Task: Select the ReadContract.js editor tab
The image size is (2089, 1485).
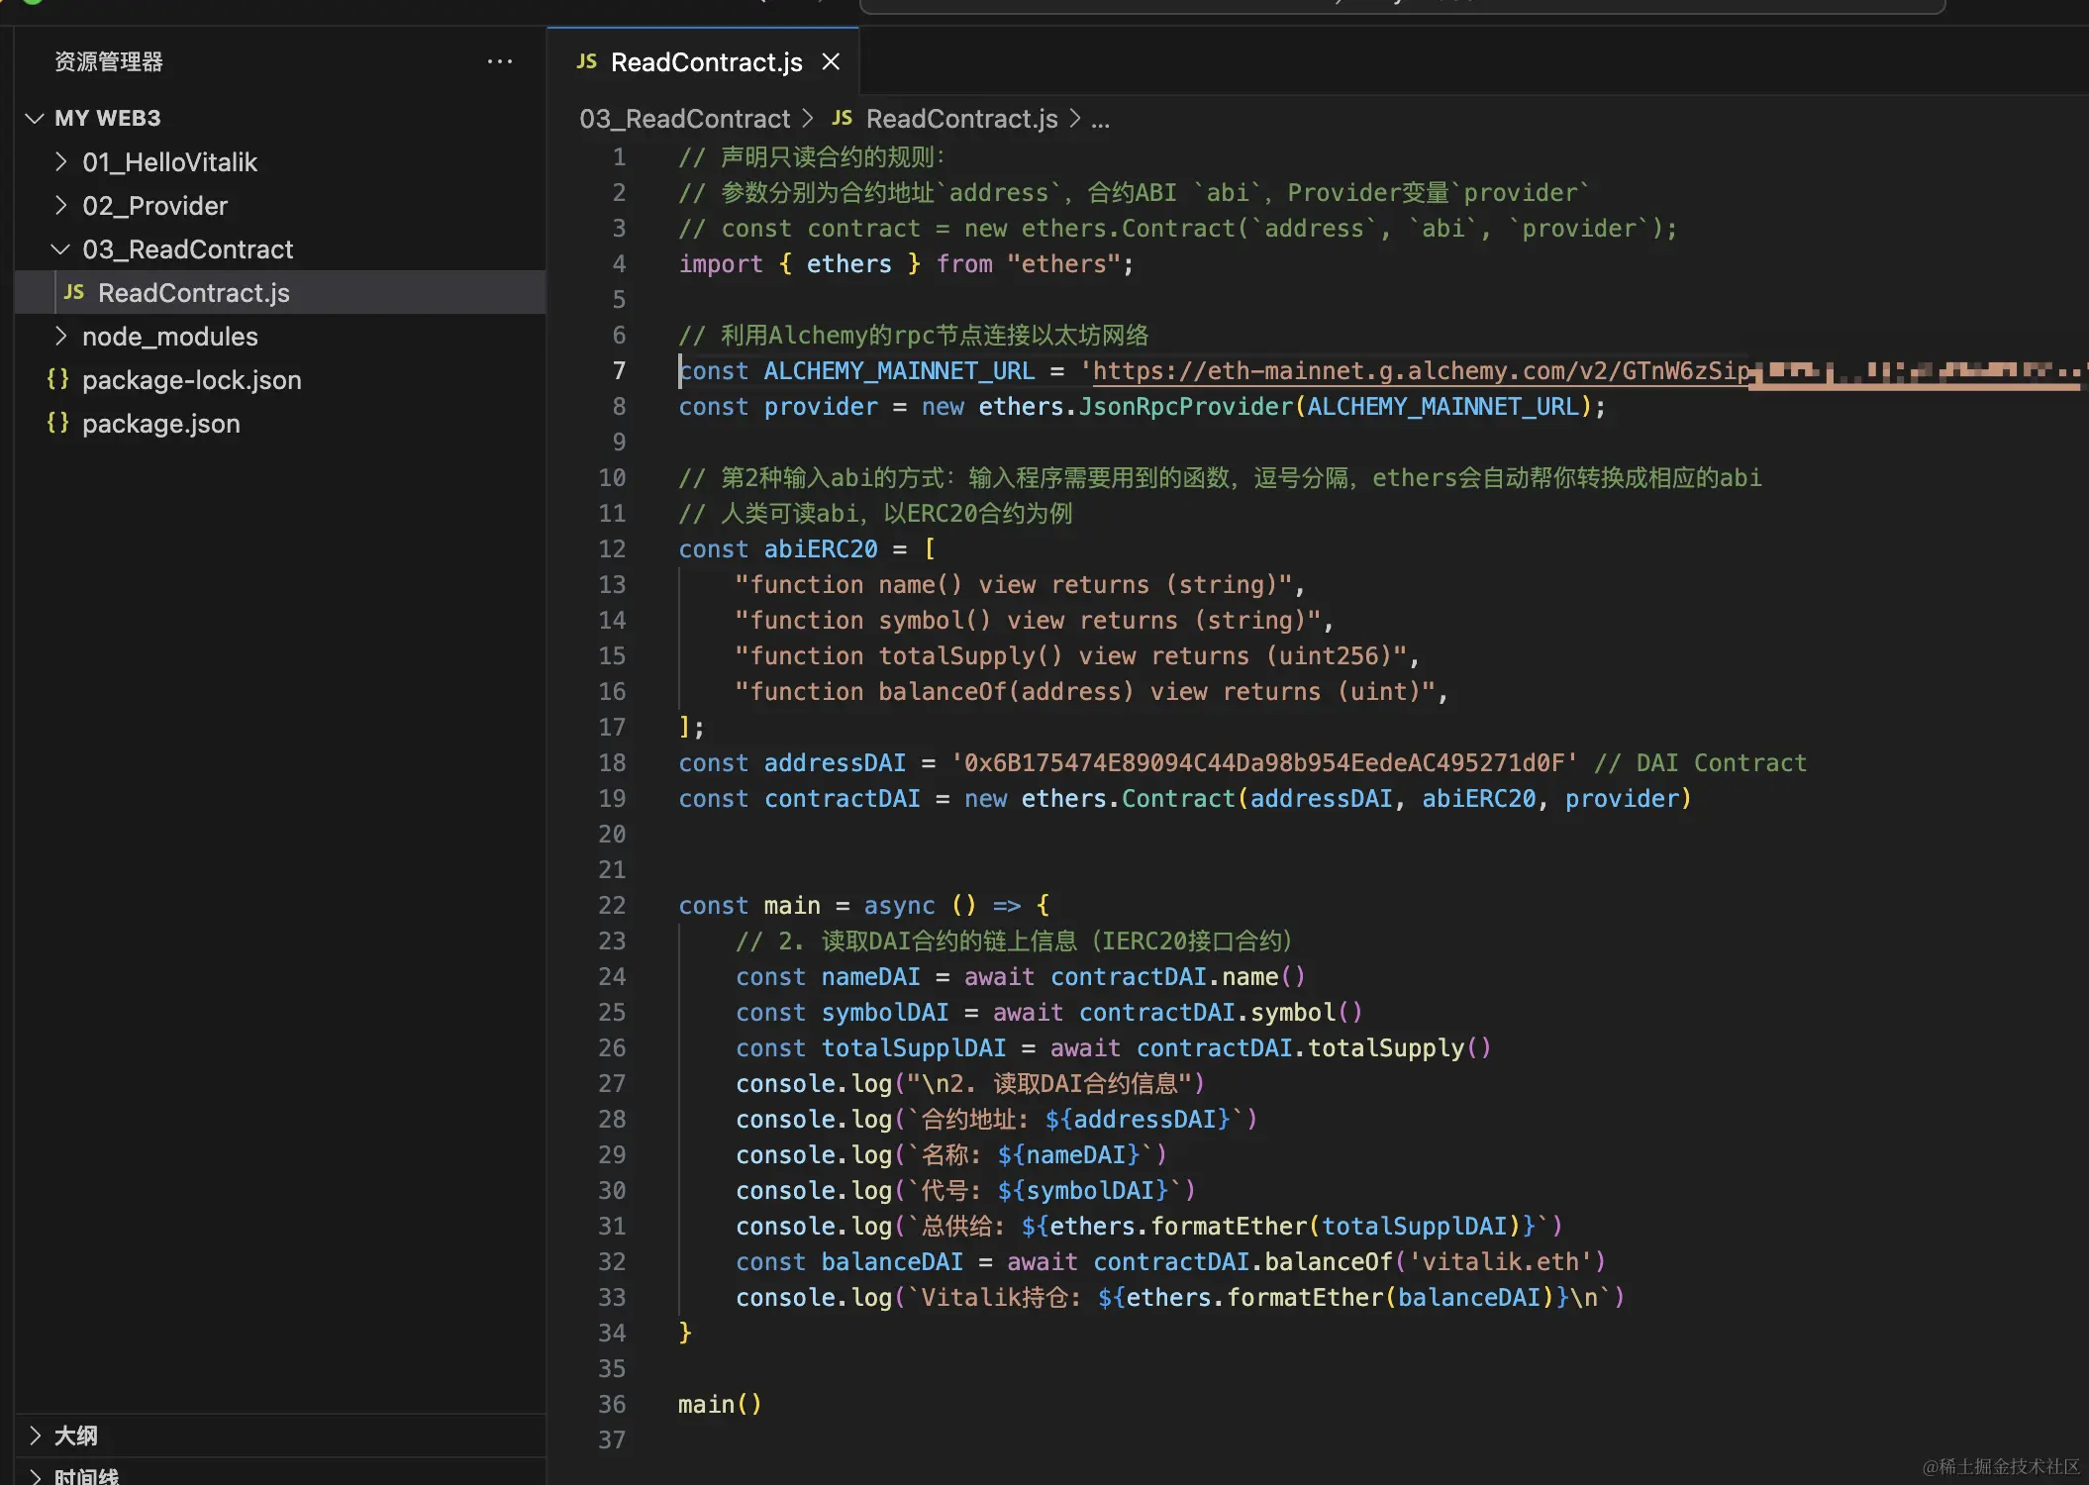Action: point(703,61)
